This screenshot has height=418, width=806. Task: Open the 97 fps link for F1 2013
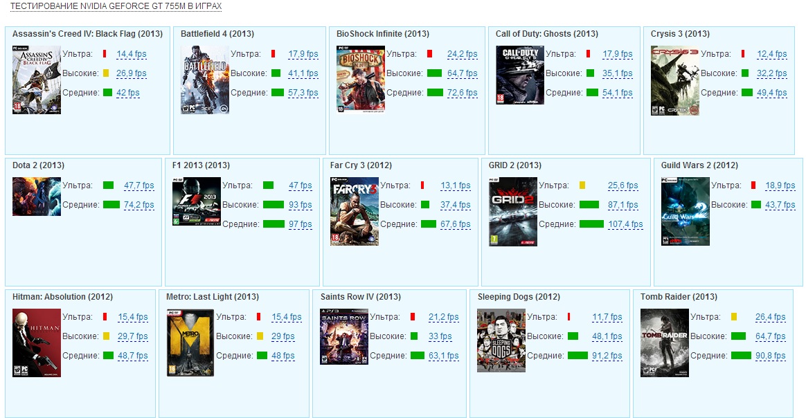click(301, 224)
